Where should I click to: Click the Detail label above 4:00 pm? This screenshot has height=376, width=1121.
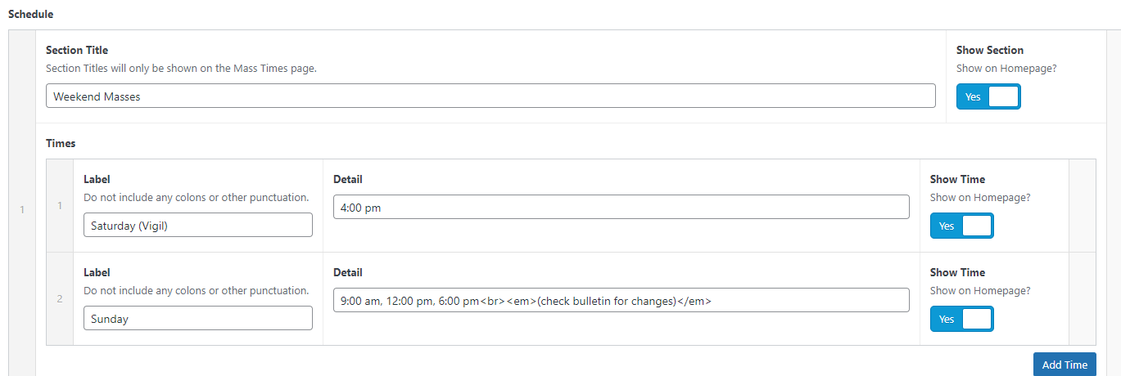click(348, 179)
